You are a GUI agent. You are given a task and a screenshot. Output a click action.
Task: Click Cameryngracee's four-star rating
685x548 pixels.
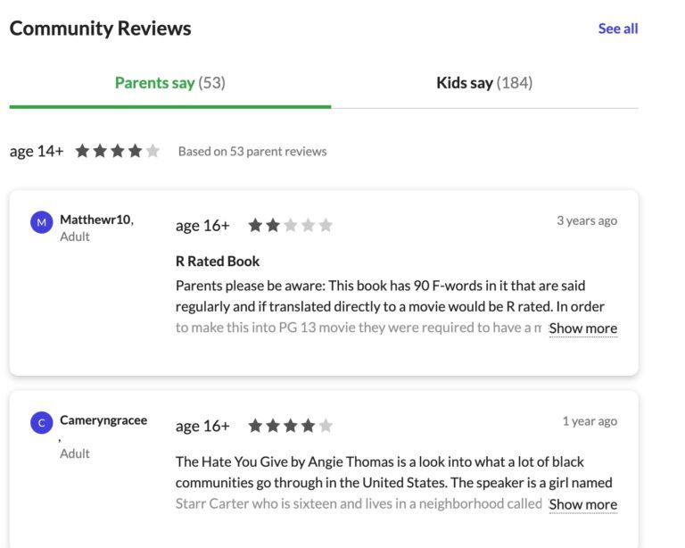(x=290, y=427)
